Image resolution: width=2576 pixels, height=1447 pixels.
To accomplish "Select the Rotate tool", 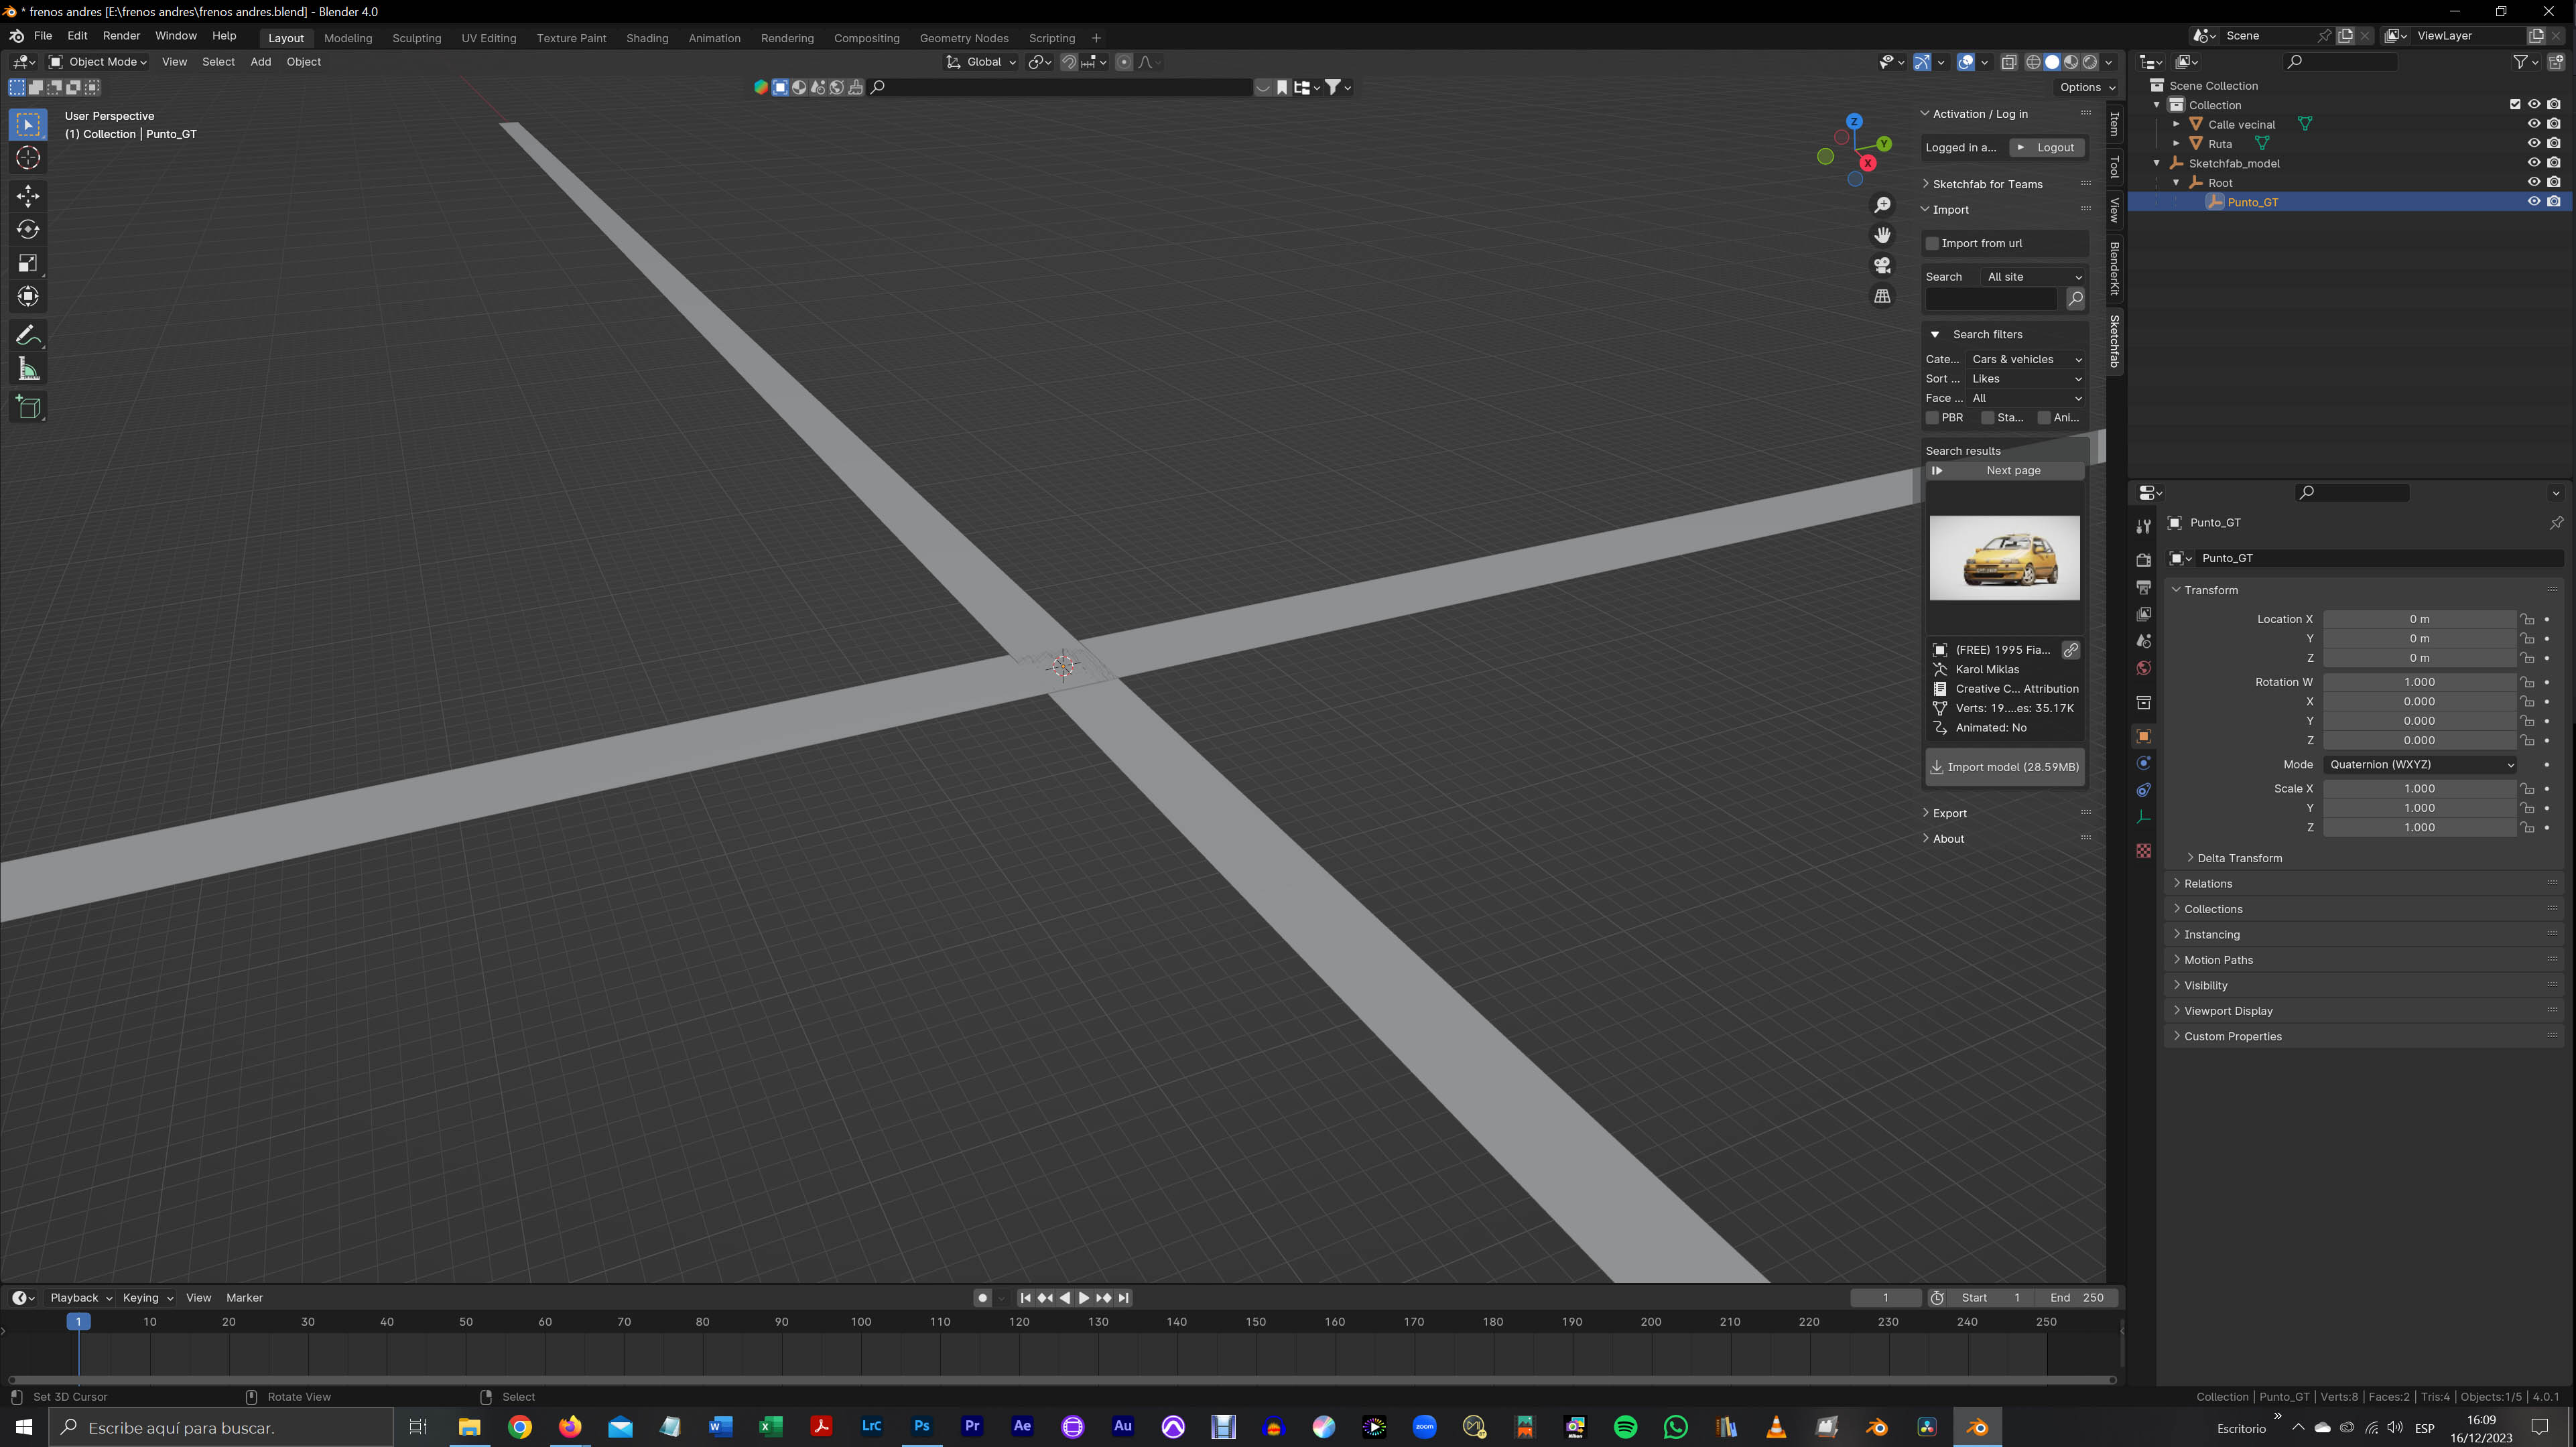I will pos(28,230).
